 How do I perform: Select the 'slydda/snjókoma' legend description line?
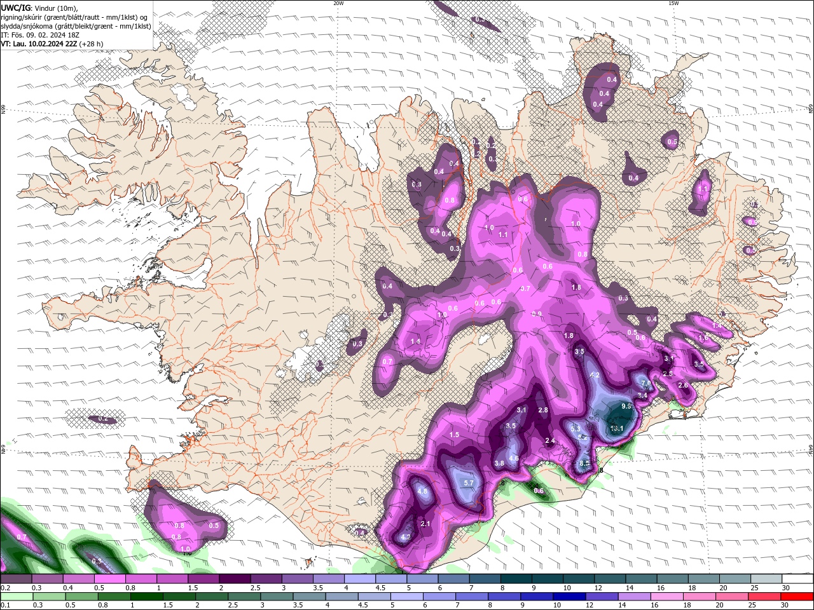76,26
